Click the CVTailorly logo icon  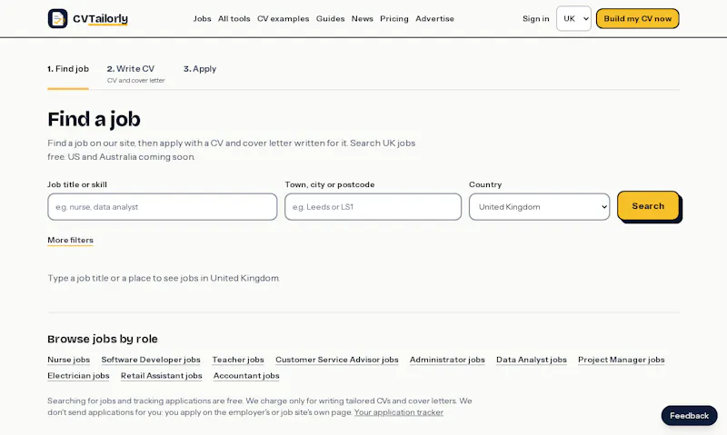pos(57,18)
